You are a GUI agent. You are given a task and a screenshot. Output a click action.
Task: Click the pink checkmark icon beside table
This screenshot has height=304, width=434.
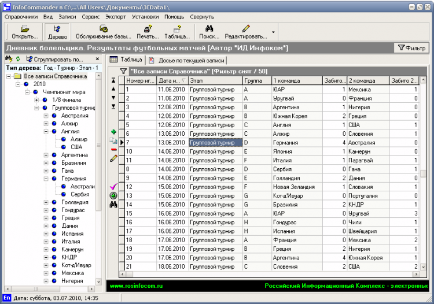pyautogui.click(x=113, y=187)
